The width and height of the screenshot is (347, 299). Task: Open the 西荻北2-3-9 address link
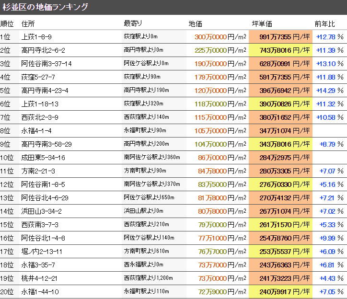pyautogui.click(x=40, y=117)
